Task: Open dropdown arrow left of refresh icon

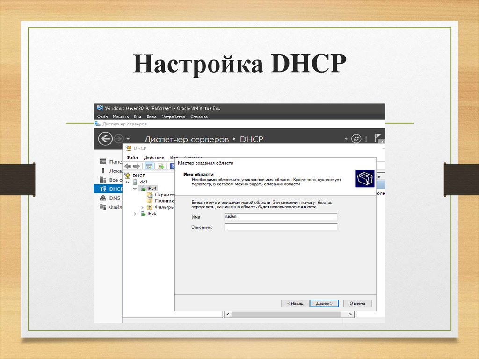Action: (x=346, y=139)
